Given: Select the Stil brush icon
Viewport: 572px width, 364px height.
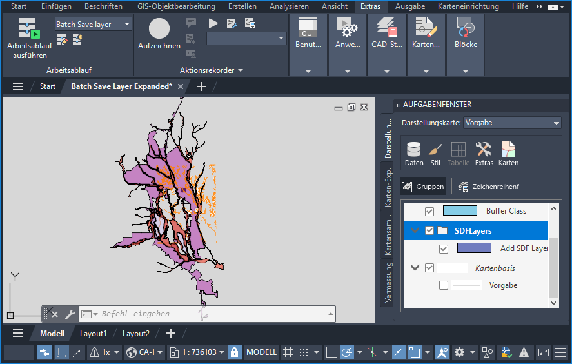Looking at the screenshot, I should point(435,150).
